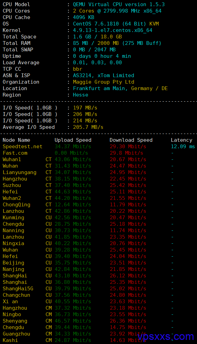
Task: Select the "12.09 ms" latency value
Action: (183, 147)
